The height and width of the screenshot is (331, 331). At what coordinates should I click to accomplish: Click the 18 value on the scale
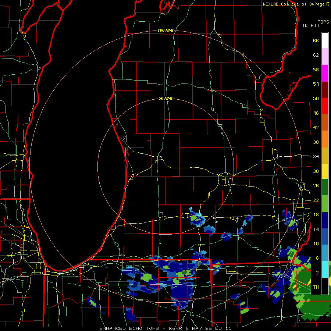click(x=316, y=215)
